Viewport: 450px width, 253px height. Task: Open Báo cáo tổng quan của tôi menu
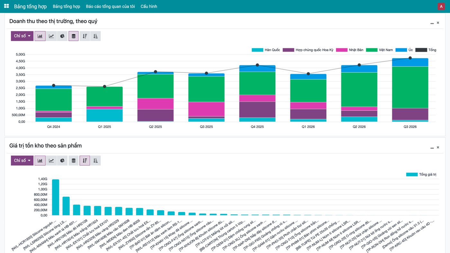point(110,6)
